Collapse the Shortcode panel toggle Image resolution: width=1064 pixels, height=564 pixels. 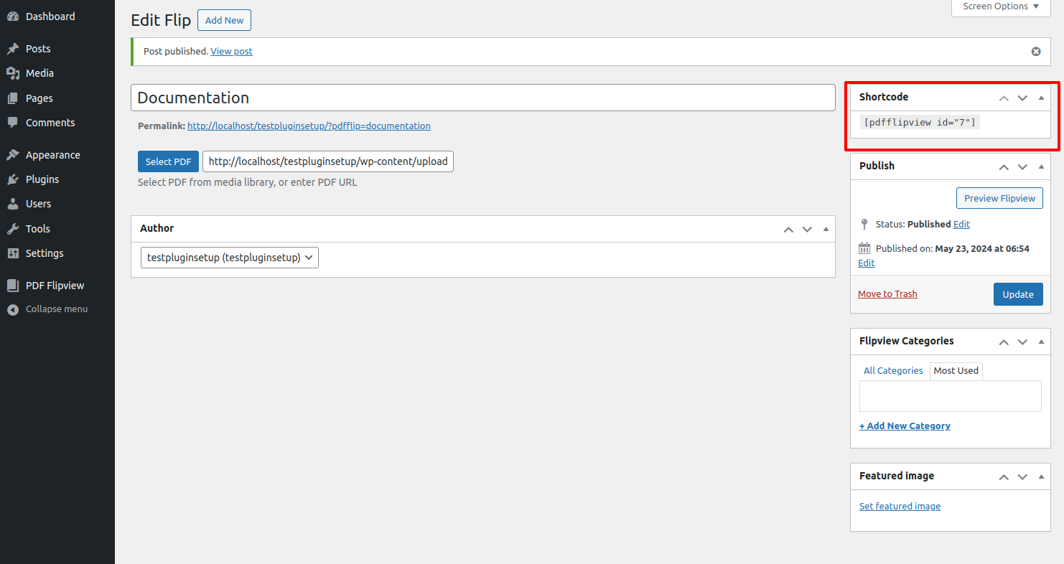click(1041, 98)
